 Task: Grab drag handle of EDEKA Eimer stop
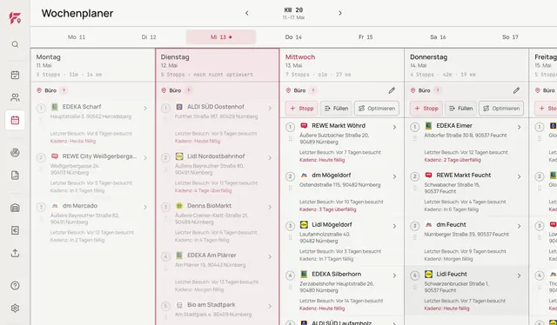pyautogui.click(x=414, y=139)
